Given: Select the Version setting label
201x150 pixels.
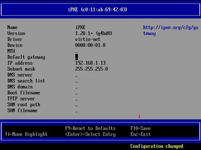Looking at the screenshot, I should (x=16, y=33).
